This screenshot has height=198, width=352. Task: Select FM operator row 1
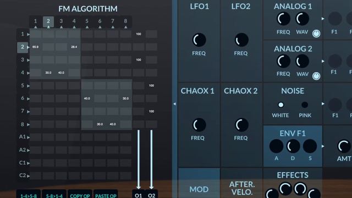pyautogui.click(x=23, y=34)
